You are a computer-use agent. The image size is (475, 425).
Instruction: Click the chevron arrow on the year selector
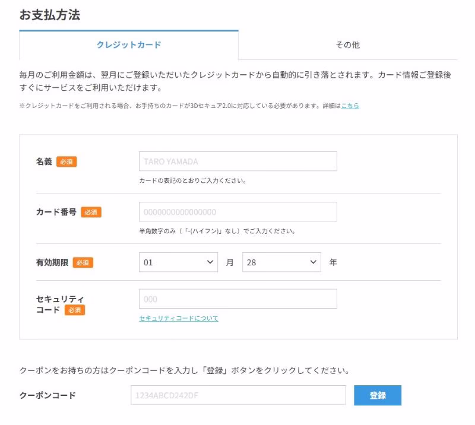312,262
